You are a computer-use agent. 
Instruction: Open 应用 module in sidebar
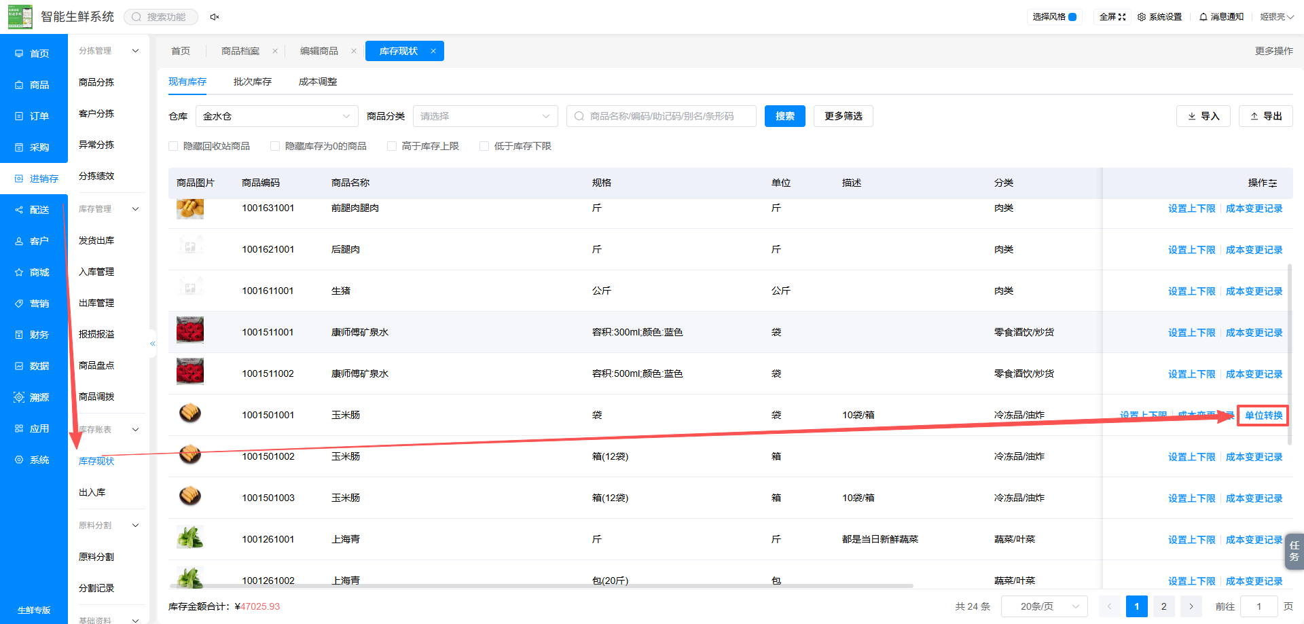coord(33,428)
